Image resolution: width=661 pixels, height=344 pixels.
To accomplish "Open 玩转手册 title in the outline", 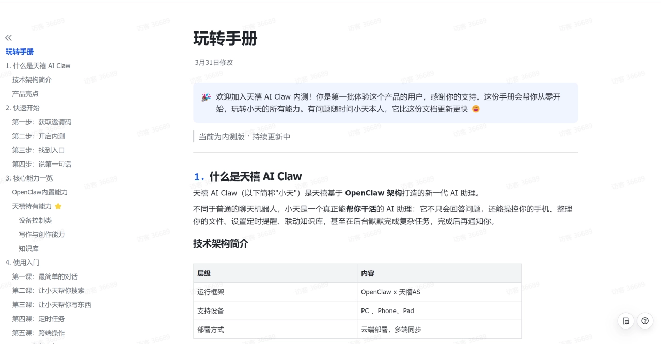I will (20, 52).
